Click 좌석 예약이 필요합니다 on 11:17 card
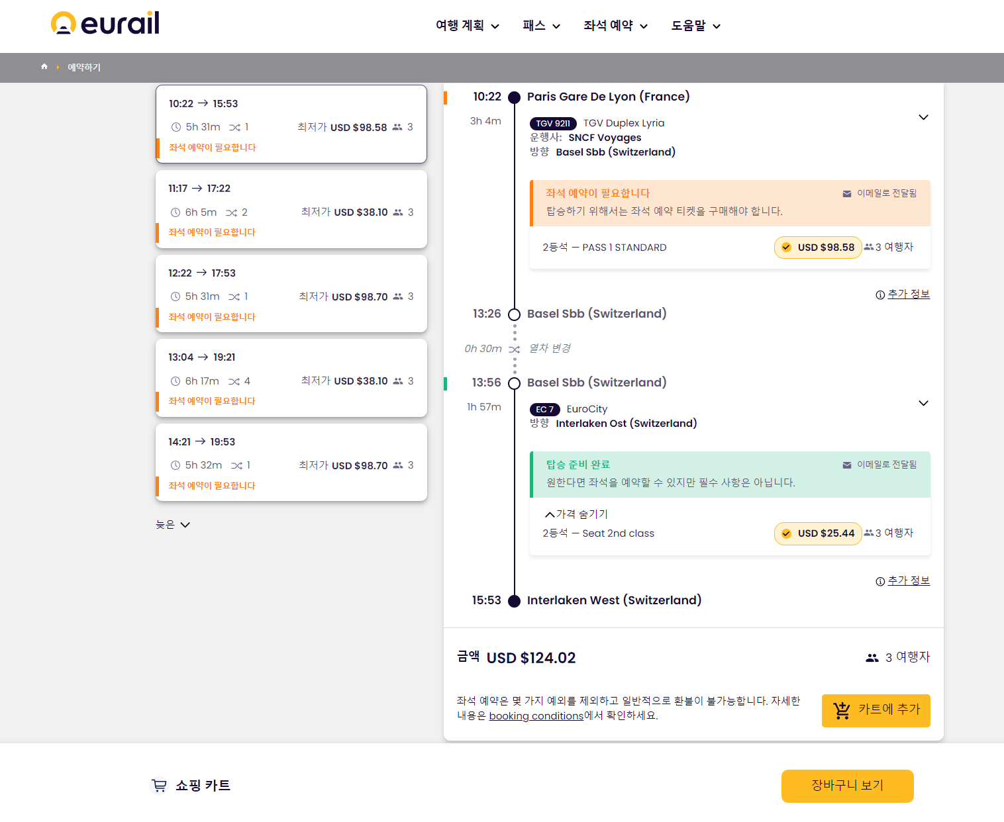This screenshot has height=822, width=1004. (212, 232)
